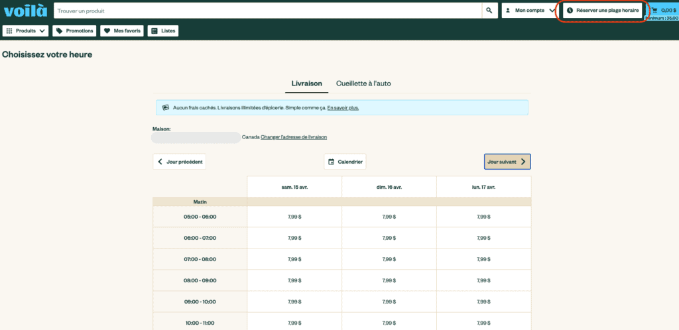The height and width of the screenshot is (330, 679).
Task: Click the Promotions tag icon
Action: pos(59,30)
